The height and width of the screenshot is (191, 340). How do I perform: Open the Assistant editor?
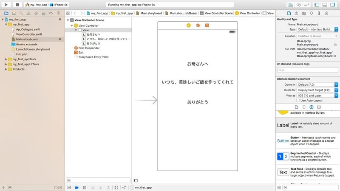point(299,5)
